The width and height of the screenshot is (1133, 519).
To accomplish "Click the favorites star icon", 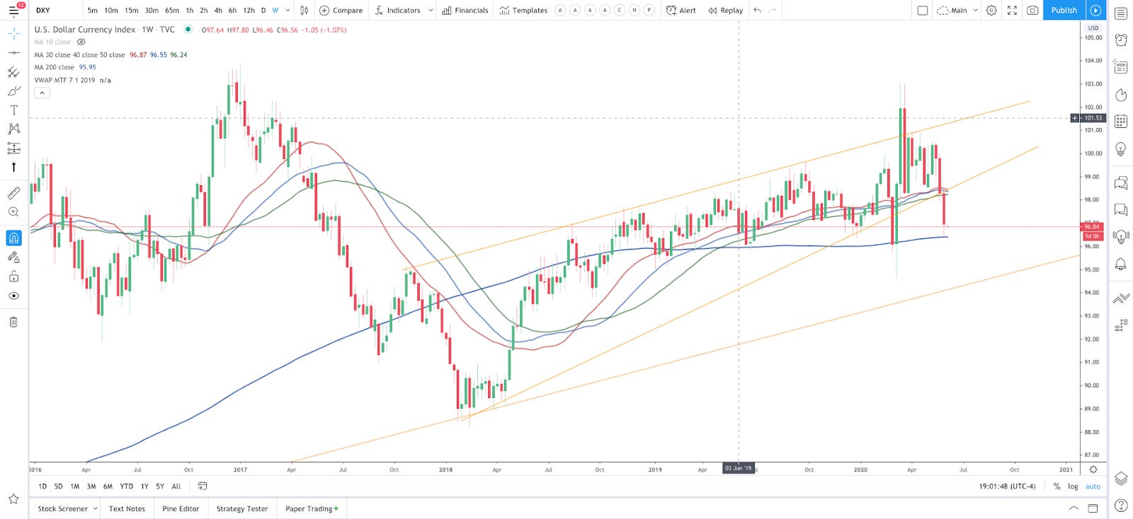I will (x=13, y=499).
